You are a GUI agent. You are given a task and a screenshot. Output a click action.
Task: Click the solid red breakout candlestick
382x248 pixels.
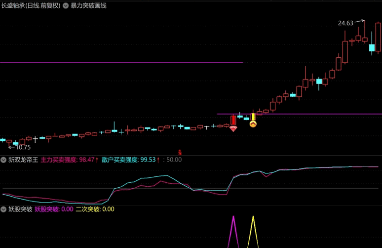[233, 120]
